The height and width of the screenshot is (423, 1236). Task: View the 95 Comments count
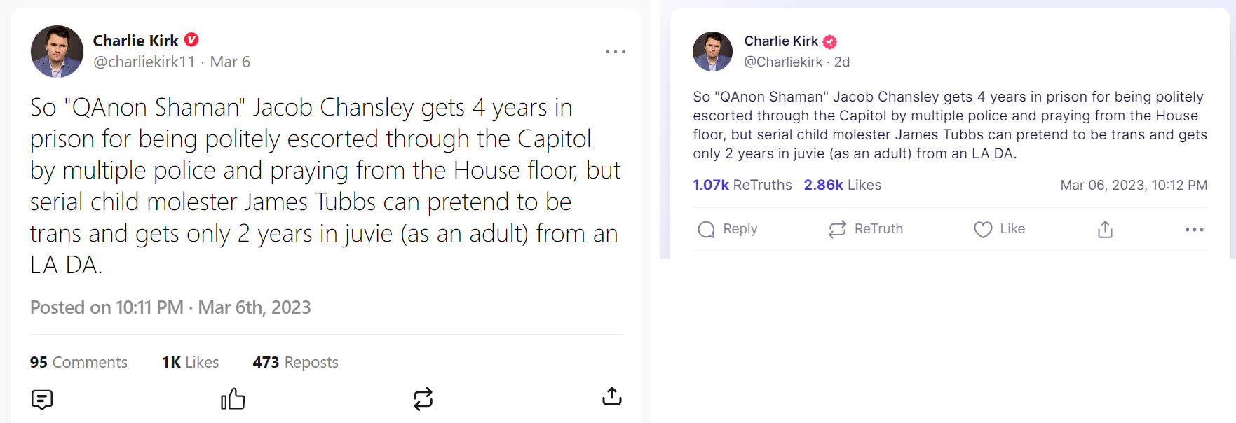[x=79, y=362]
